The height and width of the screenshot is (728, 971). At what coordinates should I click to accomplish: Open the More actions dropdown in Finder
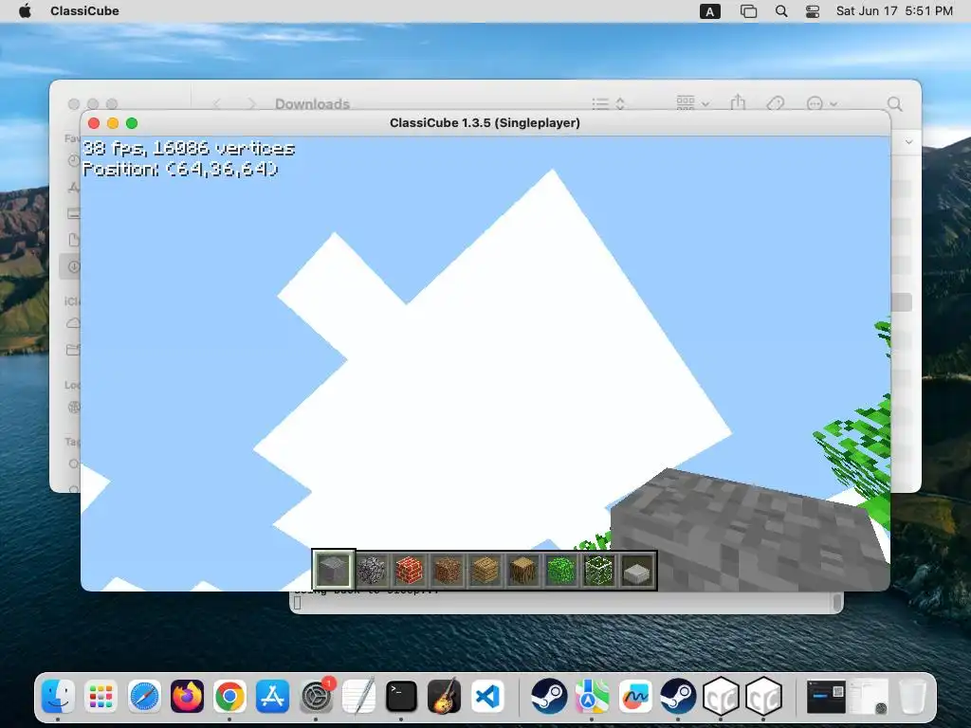click(822, 103)
